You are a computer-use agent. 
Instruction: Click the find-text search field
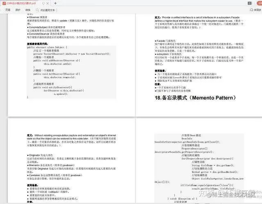point(47,10)
